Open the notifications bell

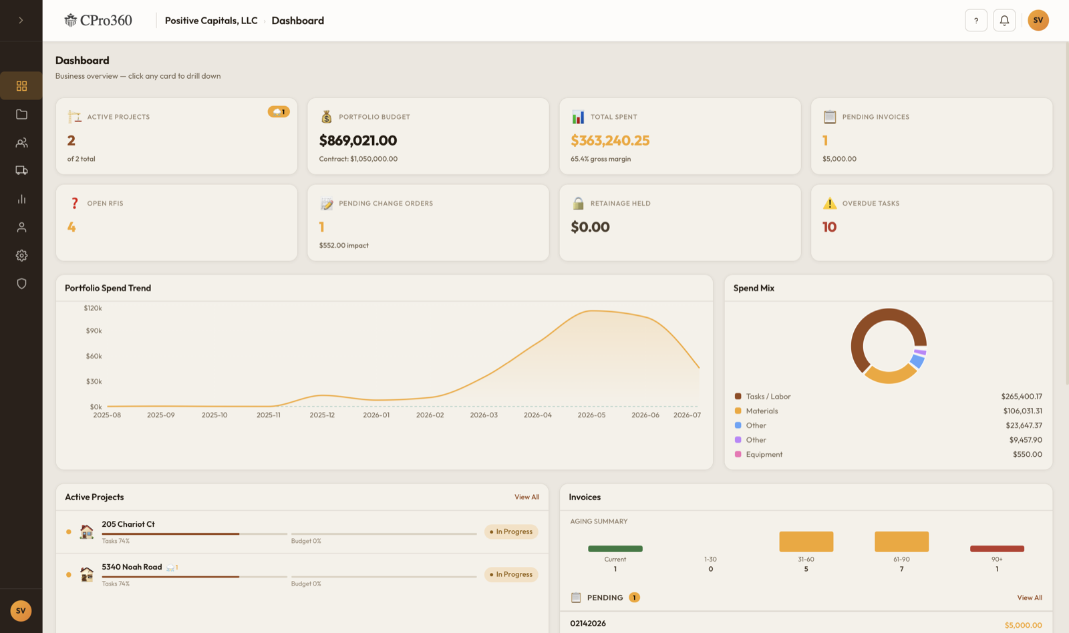1004,20
